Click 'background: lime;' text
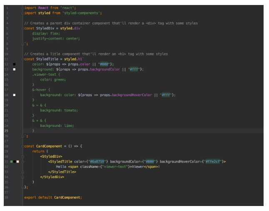This screenshot has height=211, width=269. pyautogui.click(x=57, y=126)
